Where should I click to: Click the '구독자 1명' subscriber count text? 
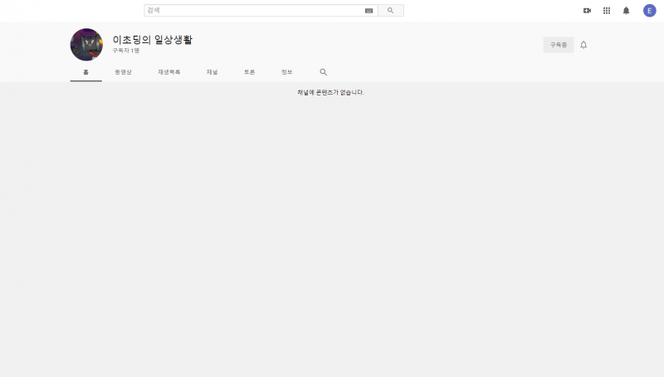126,51
